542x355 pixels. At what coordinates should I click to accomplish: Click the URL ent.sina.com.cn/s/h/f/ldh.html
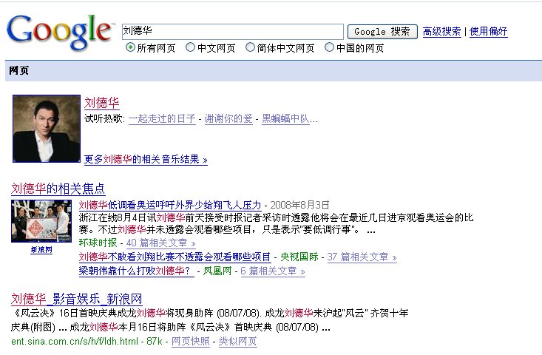75,342
